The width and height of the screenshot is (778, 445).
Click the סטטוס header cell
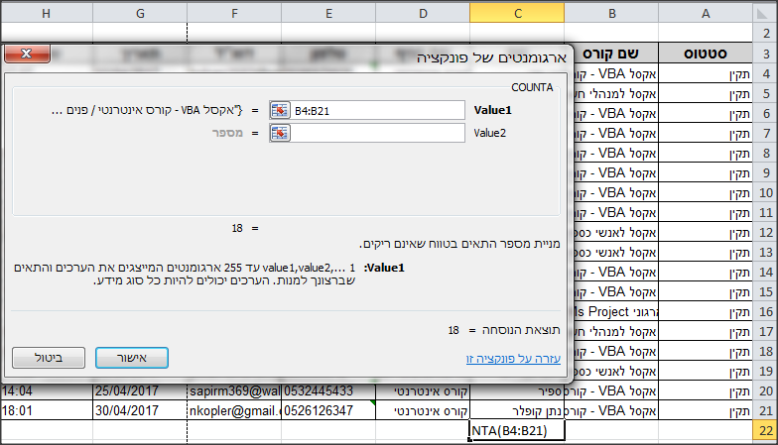pos(706,54)
